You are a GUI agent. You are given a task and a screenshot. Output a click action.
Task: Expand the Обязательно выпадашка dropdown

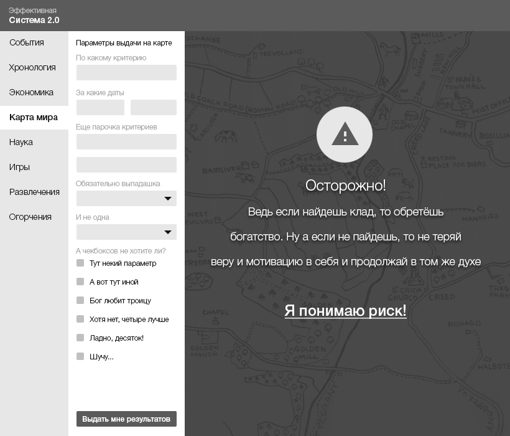click(x=126, y=198)
